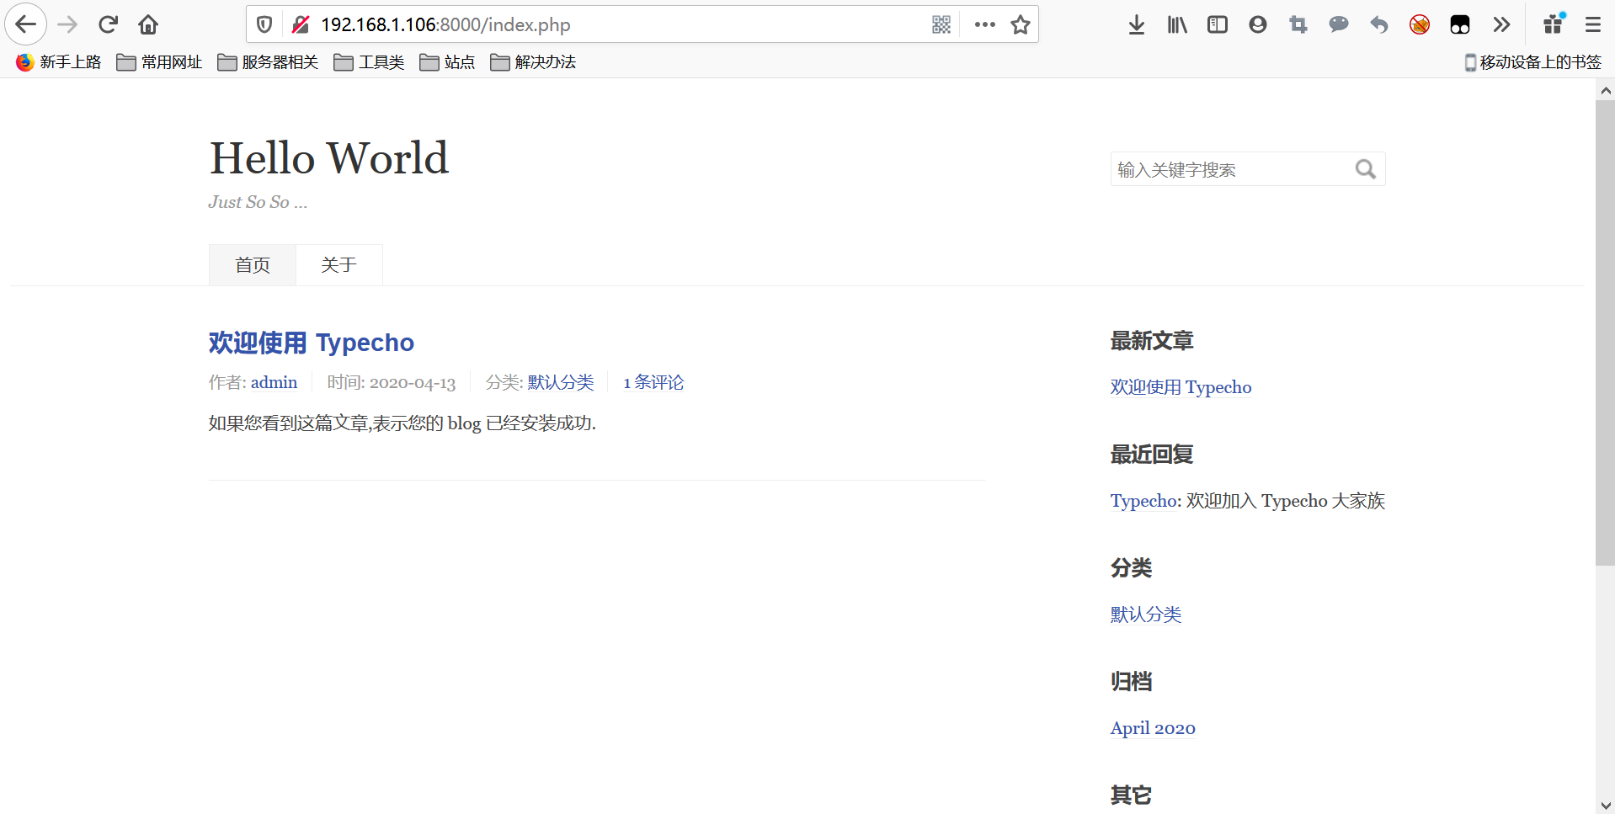
Task: Open the 解决办法 bookmark folder
Action: (x=533, y=62)
